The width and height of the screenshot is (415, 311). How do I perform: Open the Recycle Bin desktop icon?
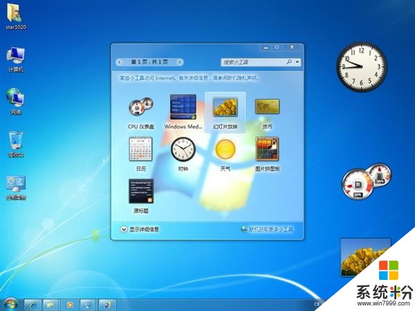pyautogui.click(x=16, y=144)
